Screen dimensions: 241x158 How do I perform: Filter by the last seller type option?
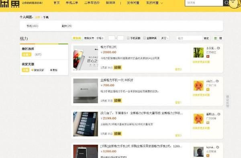coord(54,70)
